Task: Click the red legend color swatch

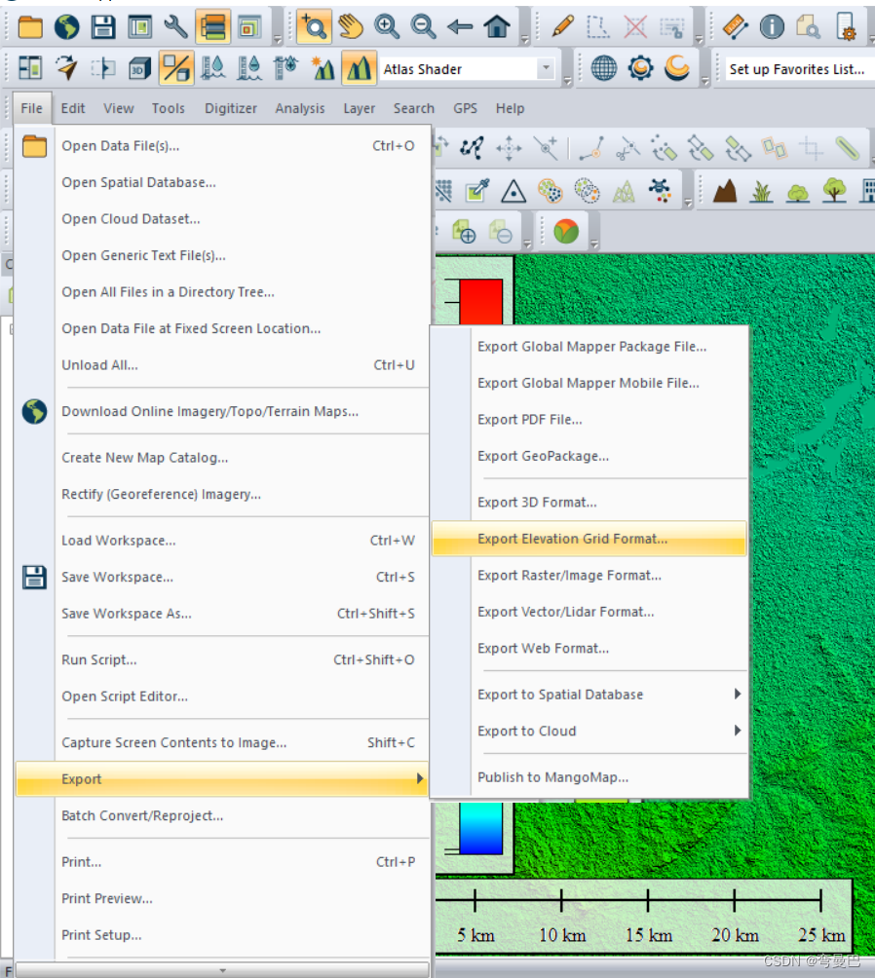Action: (x=481, y=302)
